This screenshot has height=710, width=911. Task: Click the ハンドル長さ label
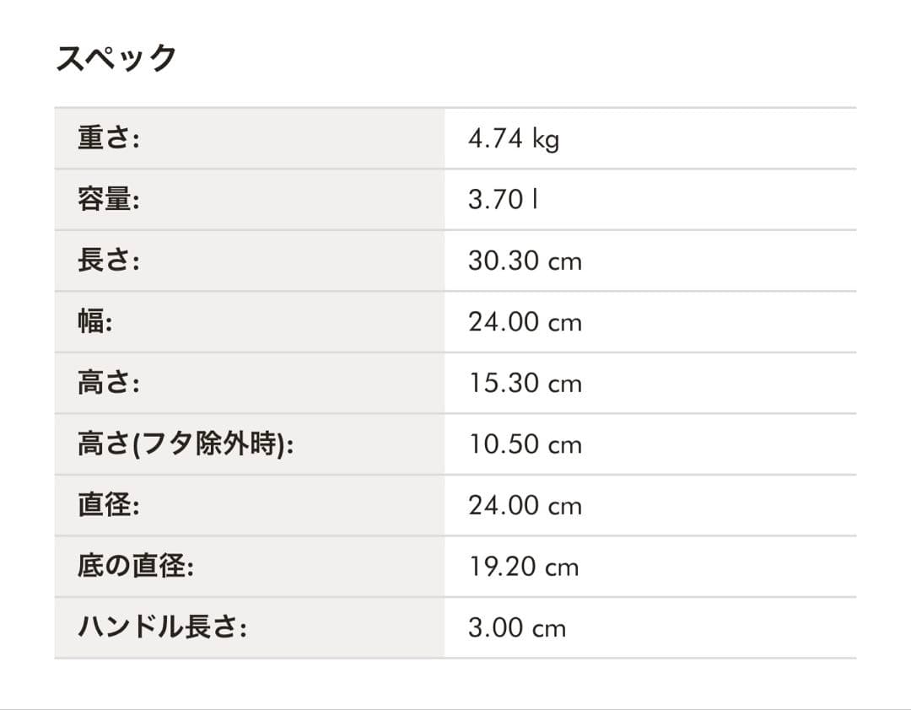click(x=162, y=628)
